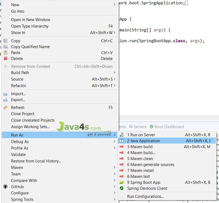Image resolution: width=219 pixels, height=203 pixels.
Task: Expand the New submenu arrow
Action: (114, 5)
